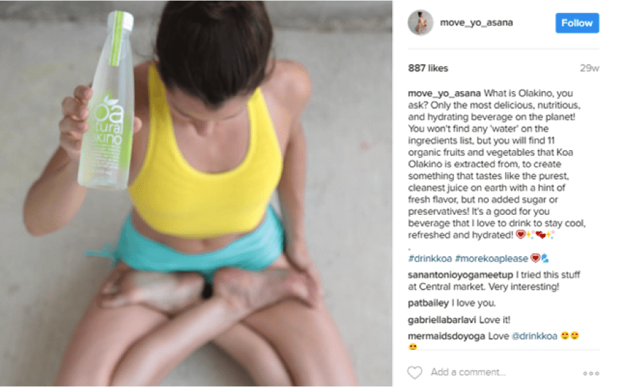Click the heart emoji after hashtags
Viewport: 619px width, 387px height.
coord(535,258)
